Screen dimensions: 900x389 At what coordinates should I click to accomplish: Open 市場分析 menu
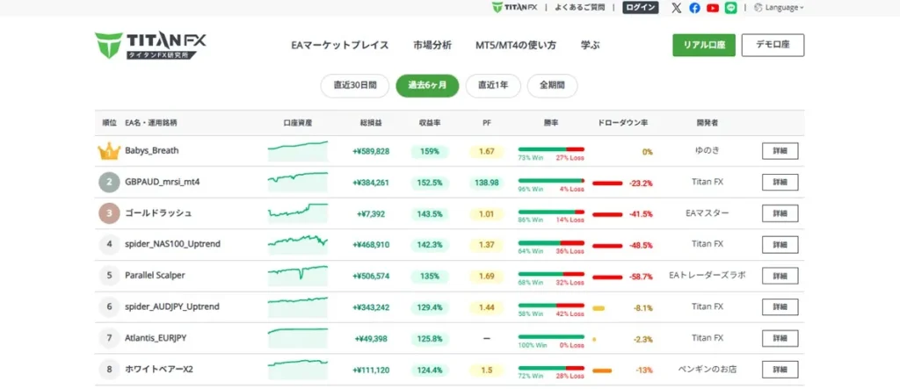pyautogui.click(x=432, y=46)
